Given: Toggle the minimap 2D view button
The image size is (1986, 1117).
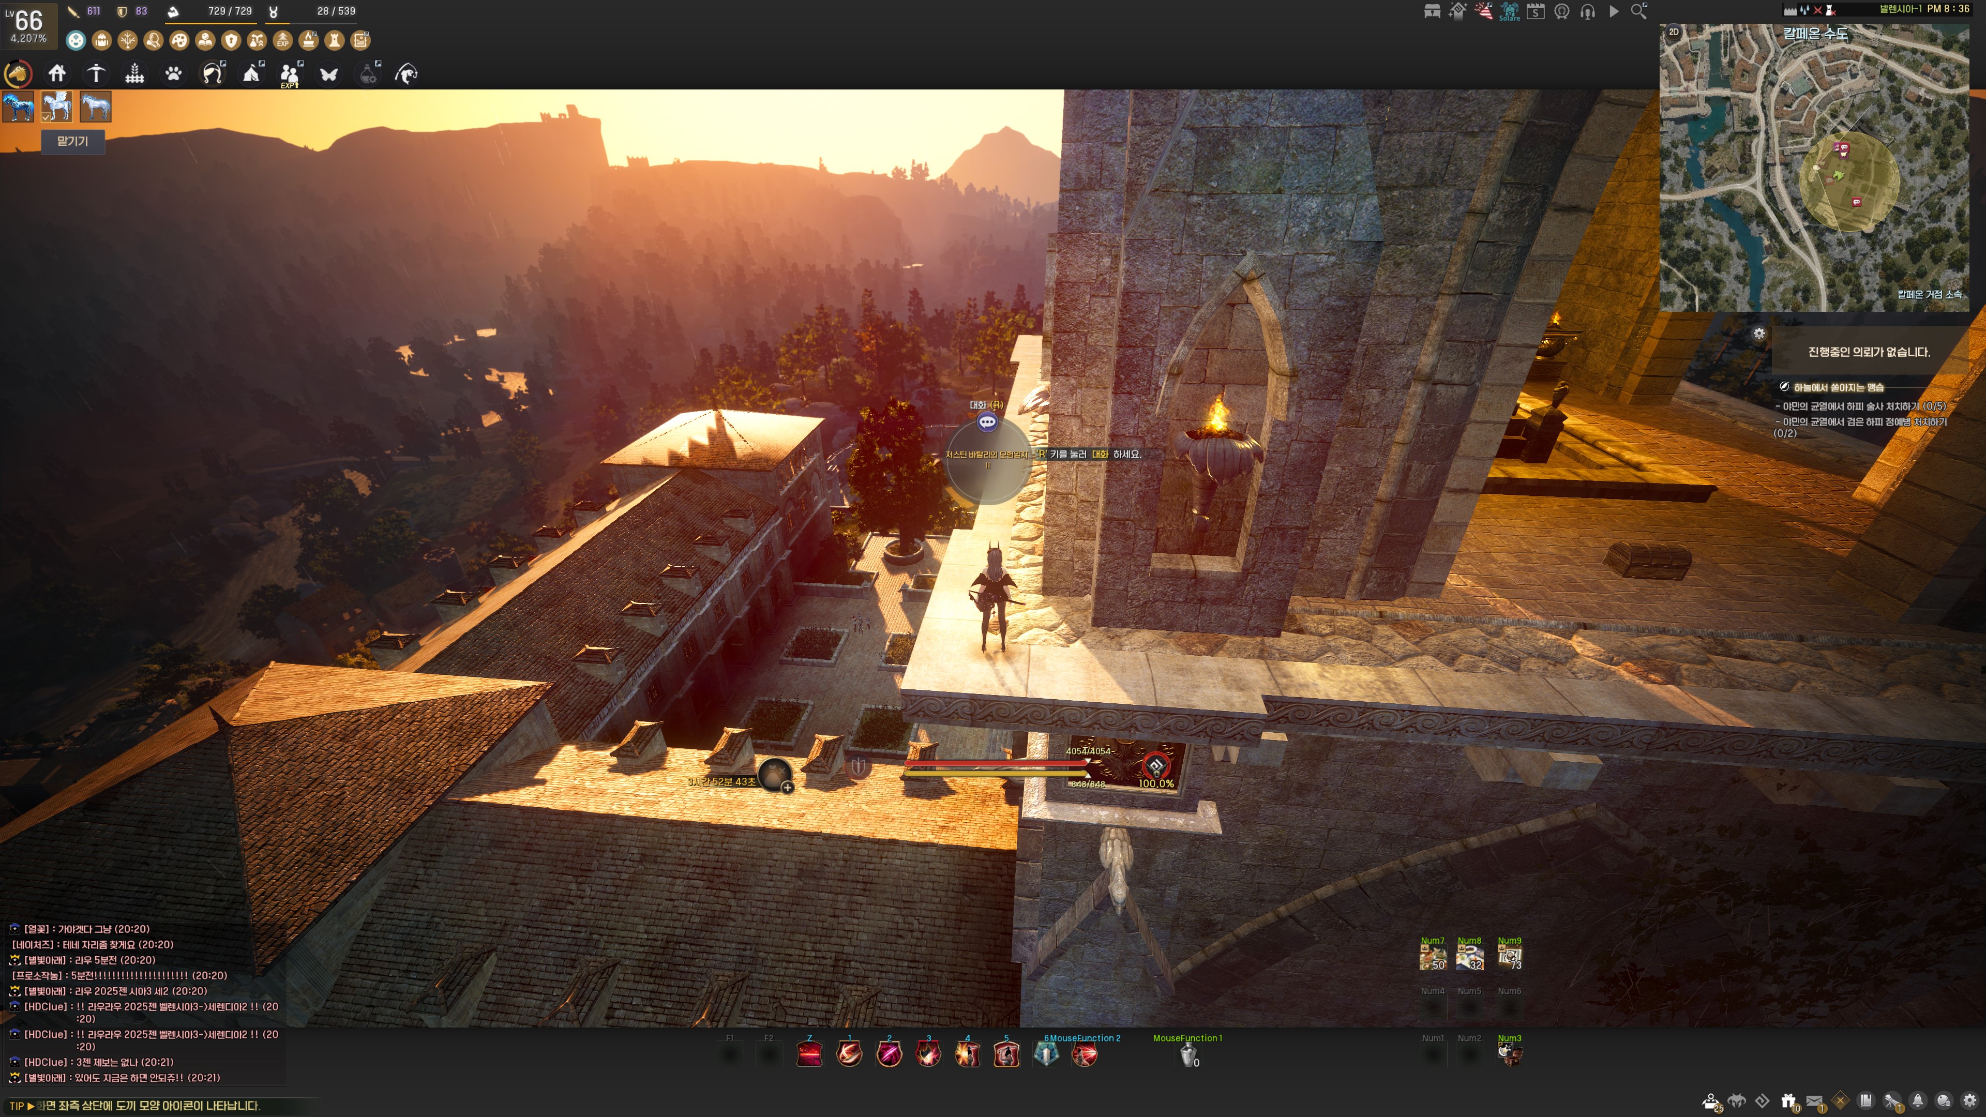Looking at the screenshot, I should click(x=1673, y=33).
